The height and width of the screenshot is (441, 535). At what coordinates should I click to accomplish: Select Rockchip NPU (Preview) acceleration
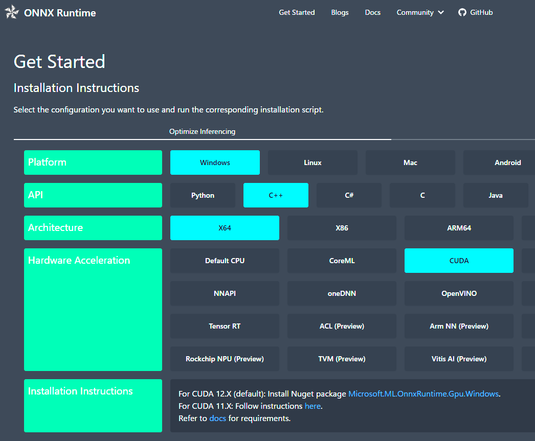coord(225,359)
